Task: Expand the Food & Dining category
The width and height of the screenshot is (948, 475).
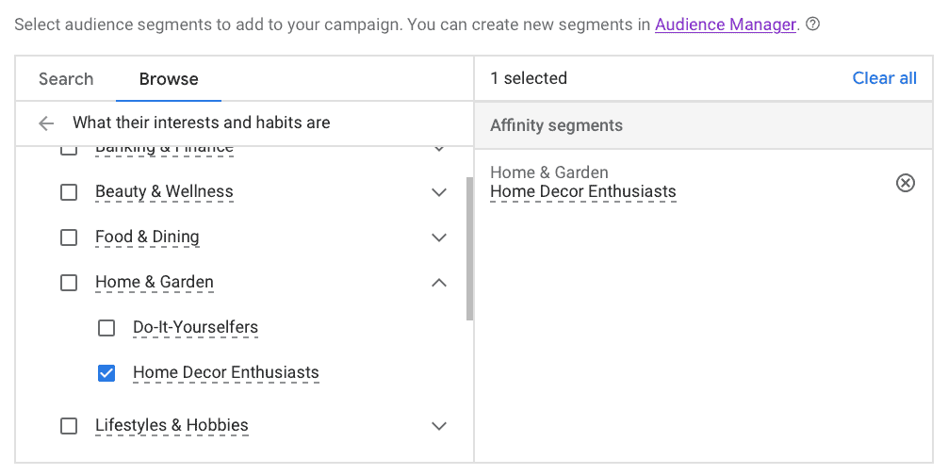Action: (438, 237)
